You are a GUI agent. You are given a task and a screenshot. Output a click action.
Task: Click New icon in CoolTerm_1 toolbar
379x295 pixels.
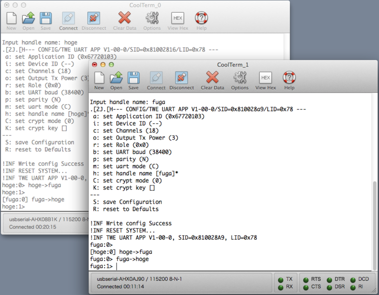pos(99,78)
